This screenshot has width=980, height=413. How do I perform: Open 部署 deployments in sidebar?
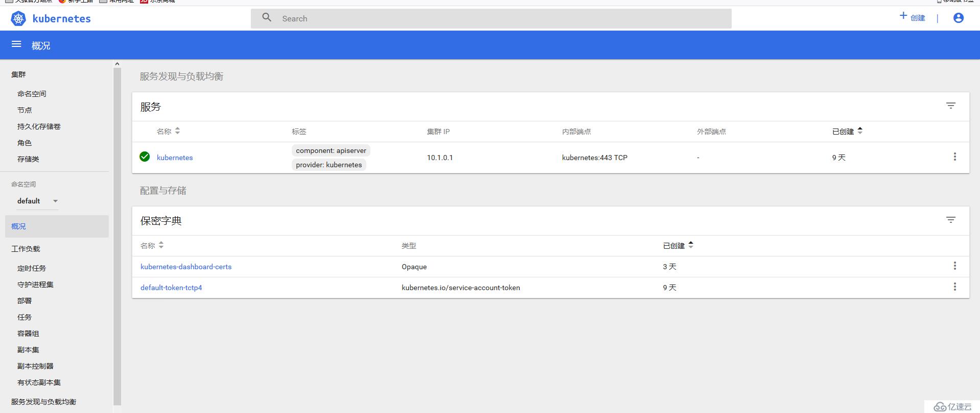click(25, 301)
